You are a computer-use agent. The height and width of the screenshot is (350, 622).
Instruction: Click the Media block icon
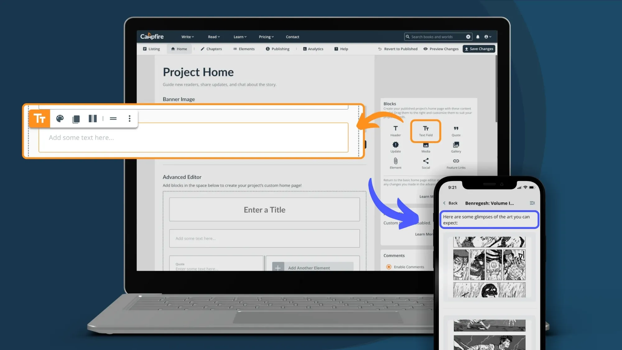pyautogui.click(x=425, y=145)
